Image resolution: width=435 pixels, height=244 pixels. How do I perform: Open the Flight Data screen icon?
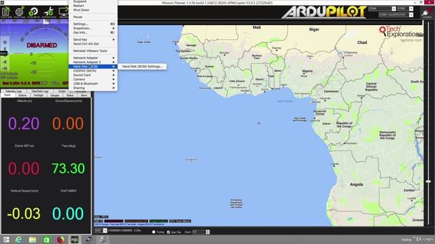point(6,12)
